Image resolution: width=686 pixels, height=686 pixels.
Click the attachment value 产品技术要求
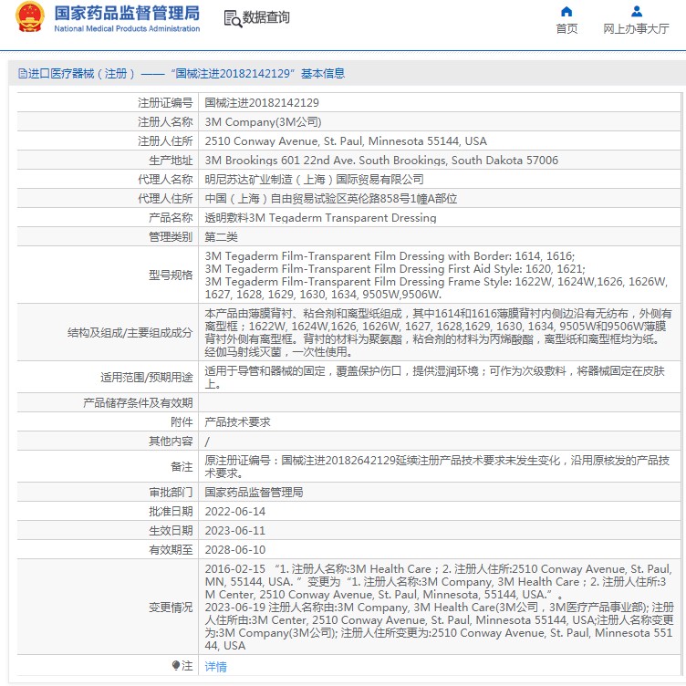point(237,422)
